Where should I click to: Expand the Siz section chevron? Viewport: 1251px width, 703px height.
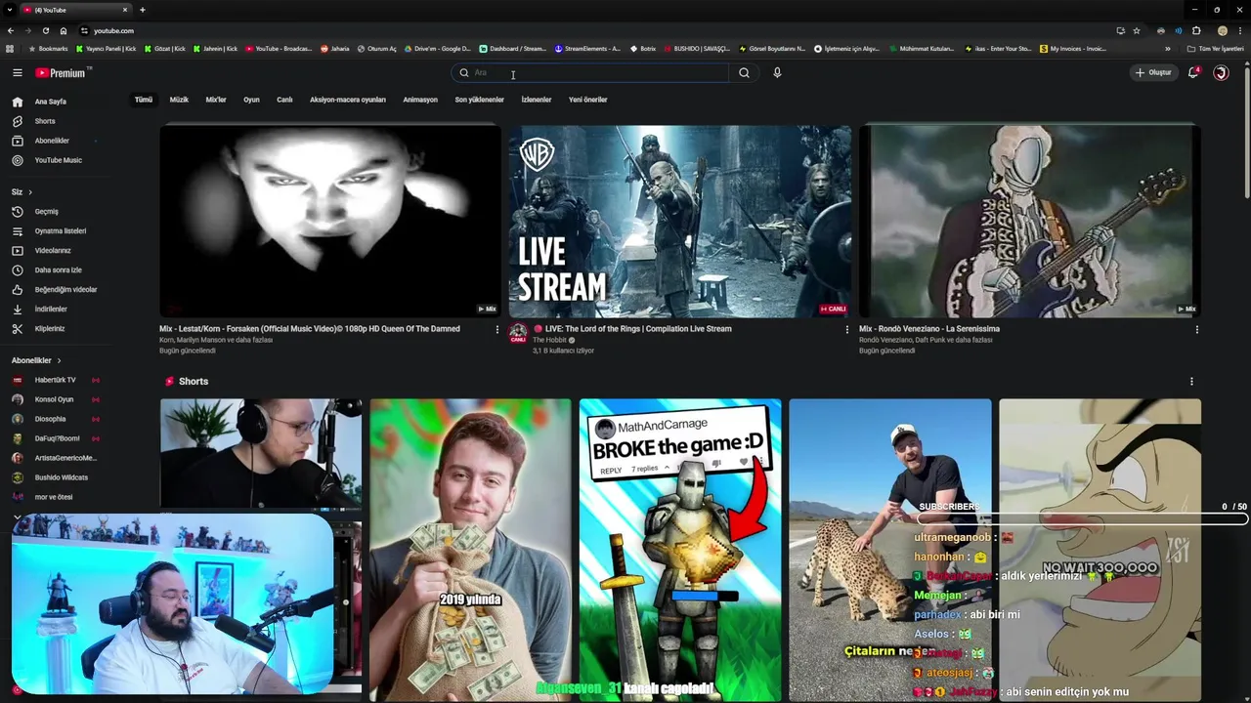30,192
